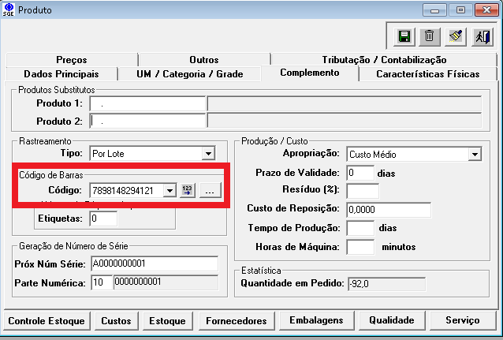Click the green floppy disk save icon

404,36
